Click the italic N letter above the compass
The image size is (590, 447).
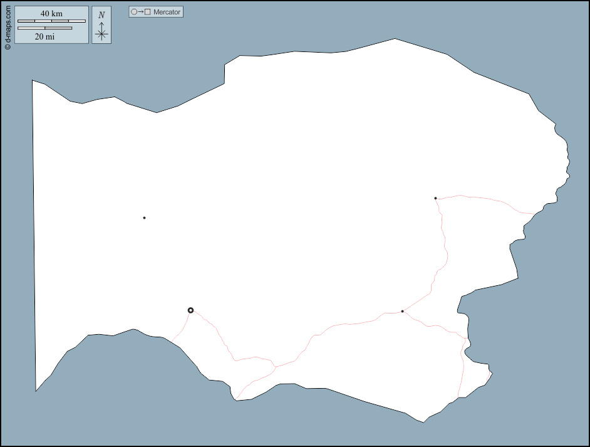[101, 15]
